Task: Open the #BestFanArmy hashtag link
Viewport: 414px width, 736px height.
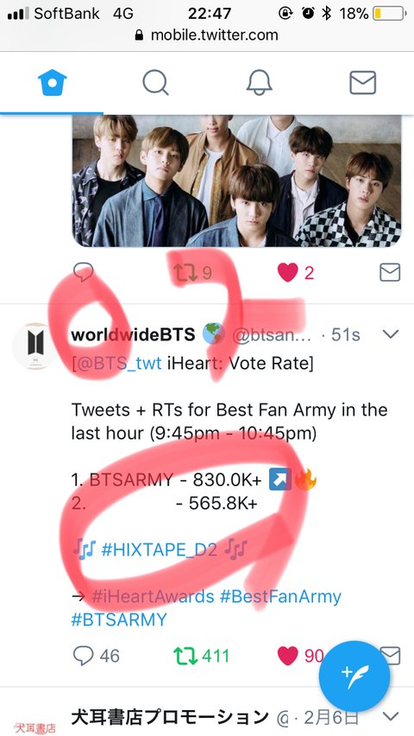Action: [280, 597]
